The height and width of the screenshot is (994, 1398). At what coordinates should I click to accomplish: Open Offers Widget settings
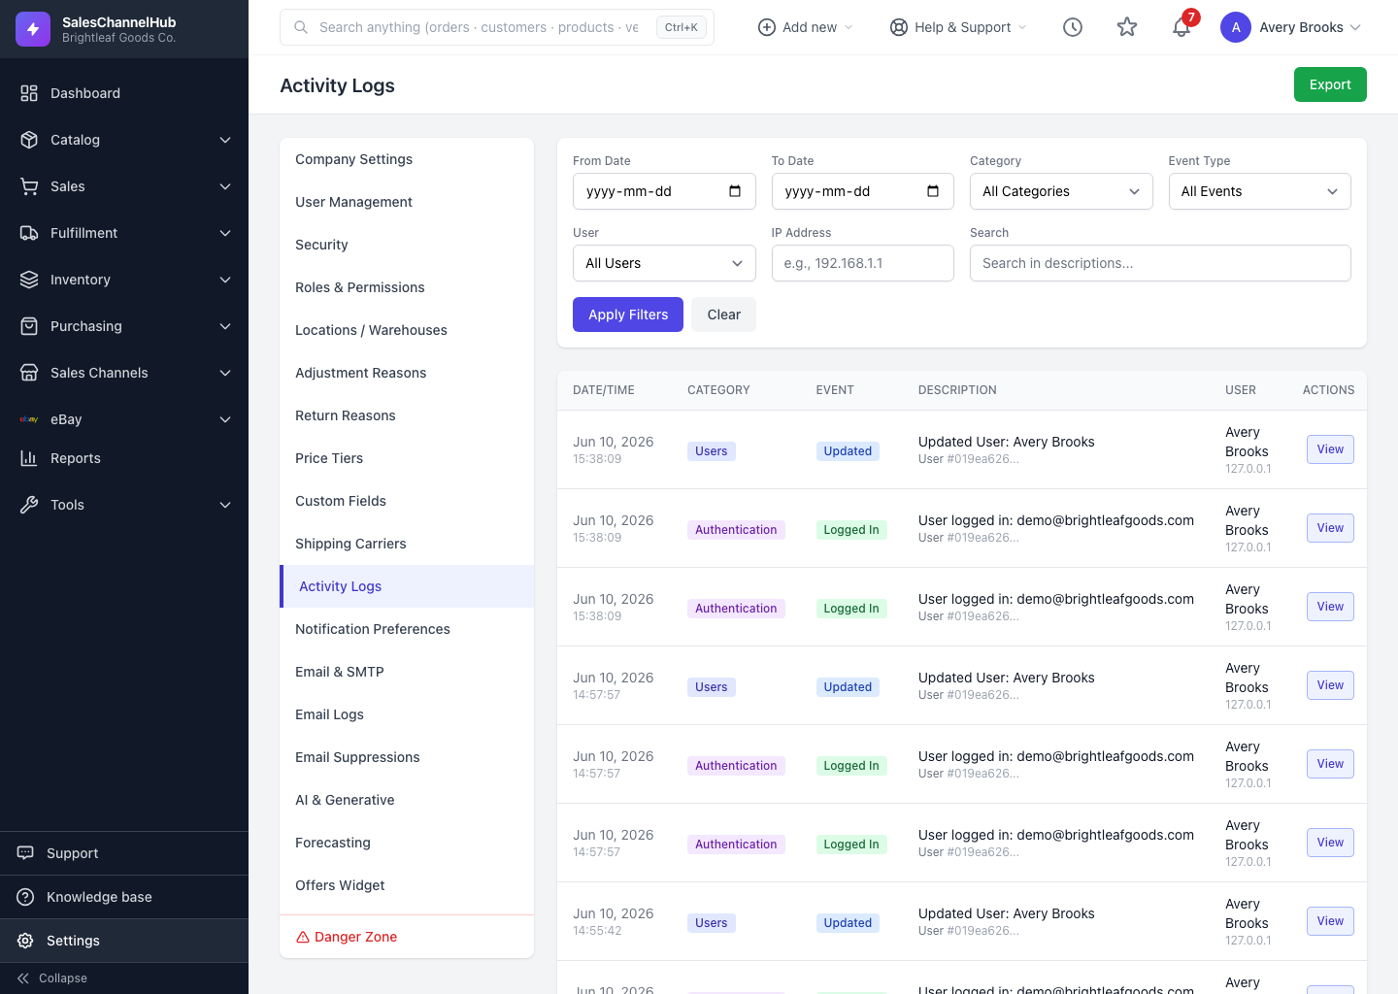point(407,885)
